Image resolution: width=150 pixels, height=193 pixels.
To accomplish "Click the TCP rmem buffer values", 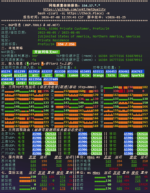I will tap(120, 56).
